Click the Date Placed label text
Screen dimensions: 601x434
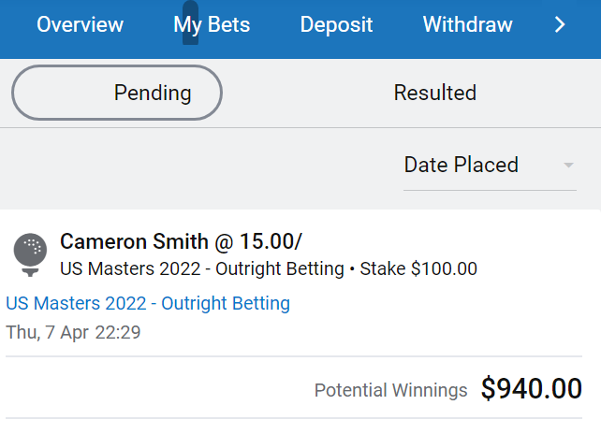[462, 165]
